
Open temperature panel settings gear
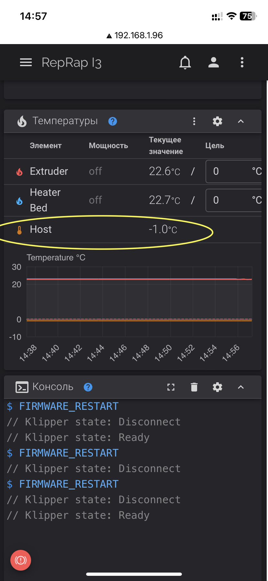pos(217,121)
